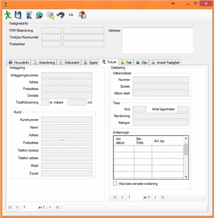Click the VA toolbar button
The height and width of the screenshot is (218, 214).
(71, 15)
